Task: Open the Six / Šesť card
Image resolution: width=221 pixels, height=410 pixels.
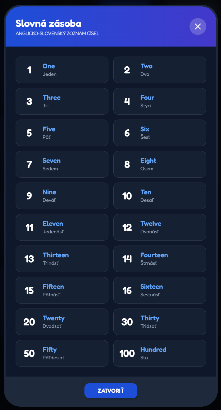Action: pos(160,133)
